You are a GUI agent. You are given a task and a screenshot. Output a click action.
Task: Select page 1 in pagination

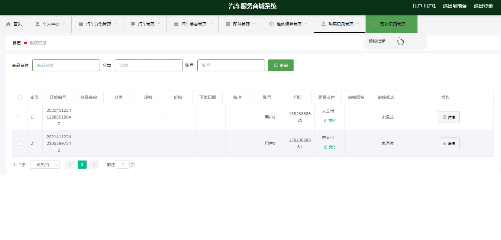[82, 165]
